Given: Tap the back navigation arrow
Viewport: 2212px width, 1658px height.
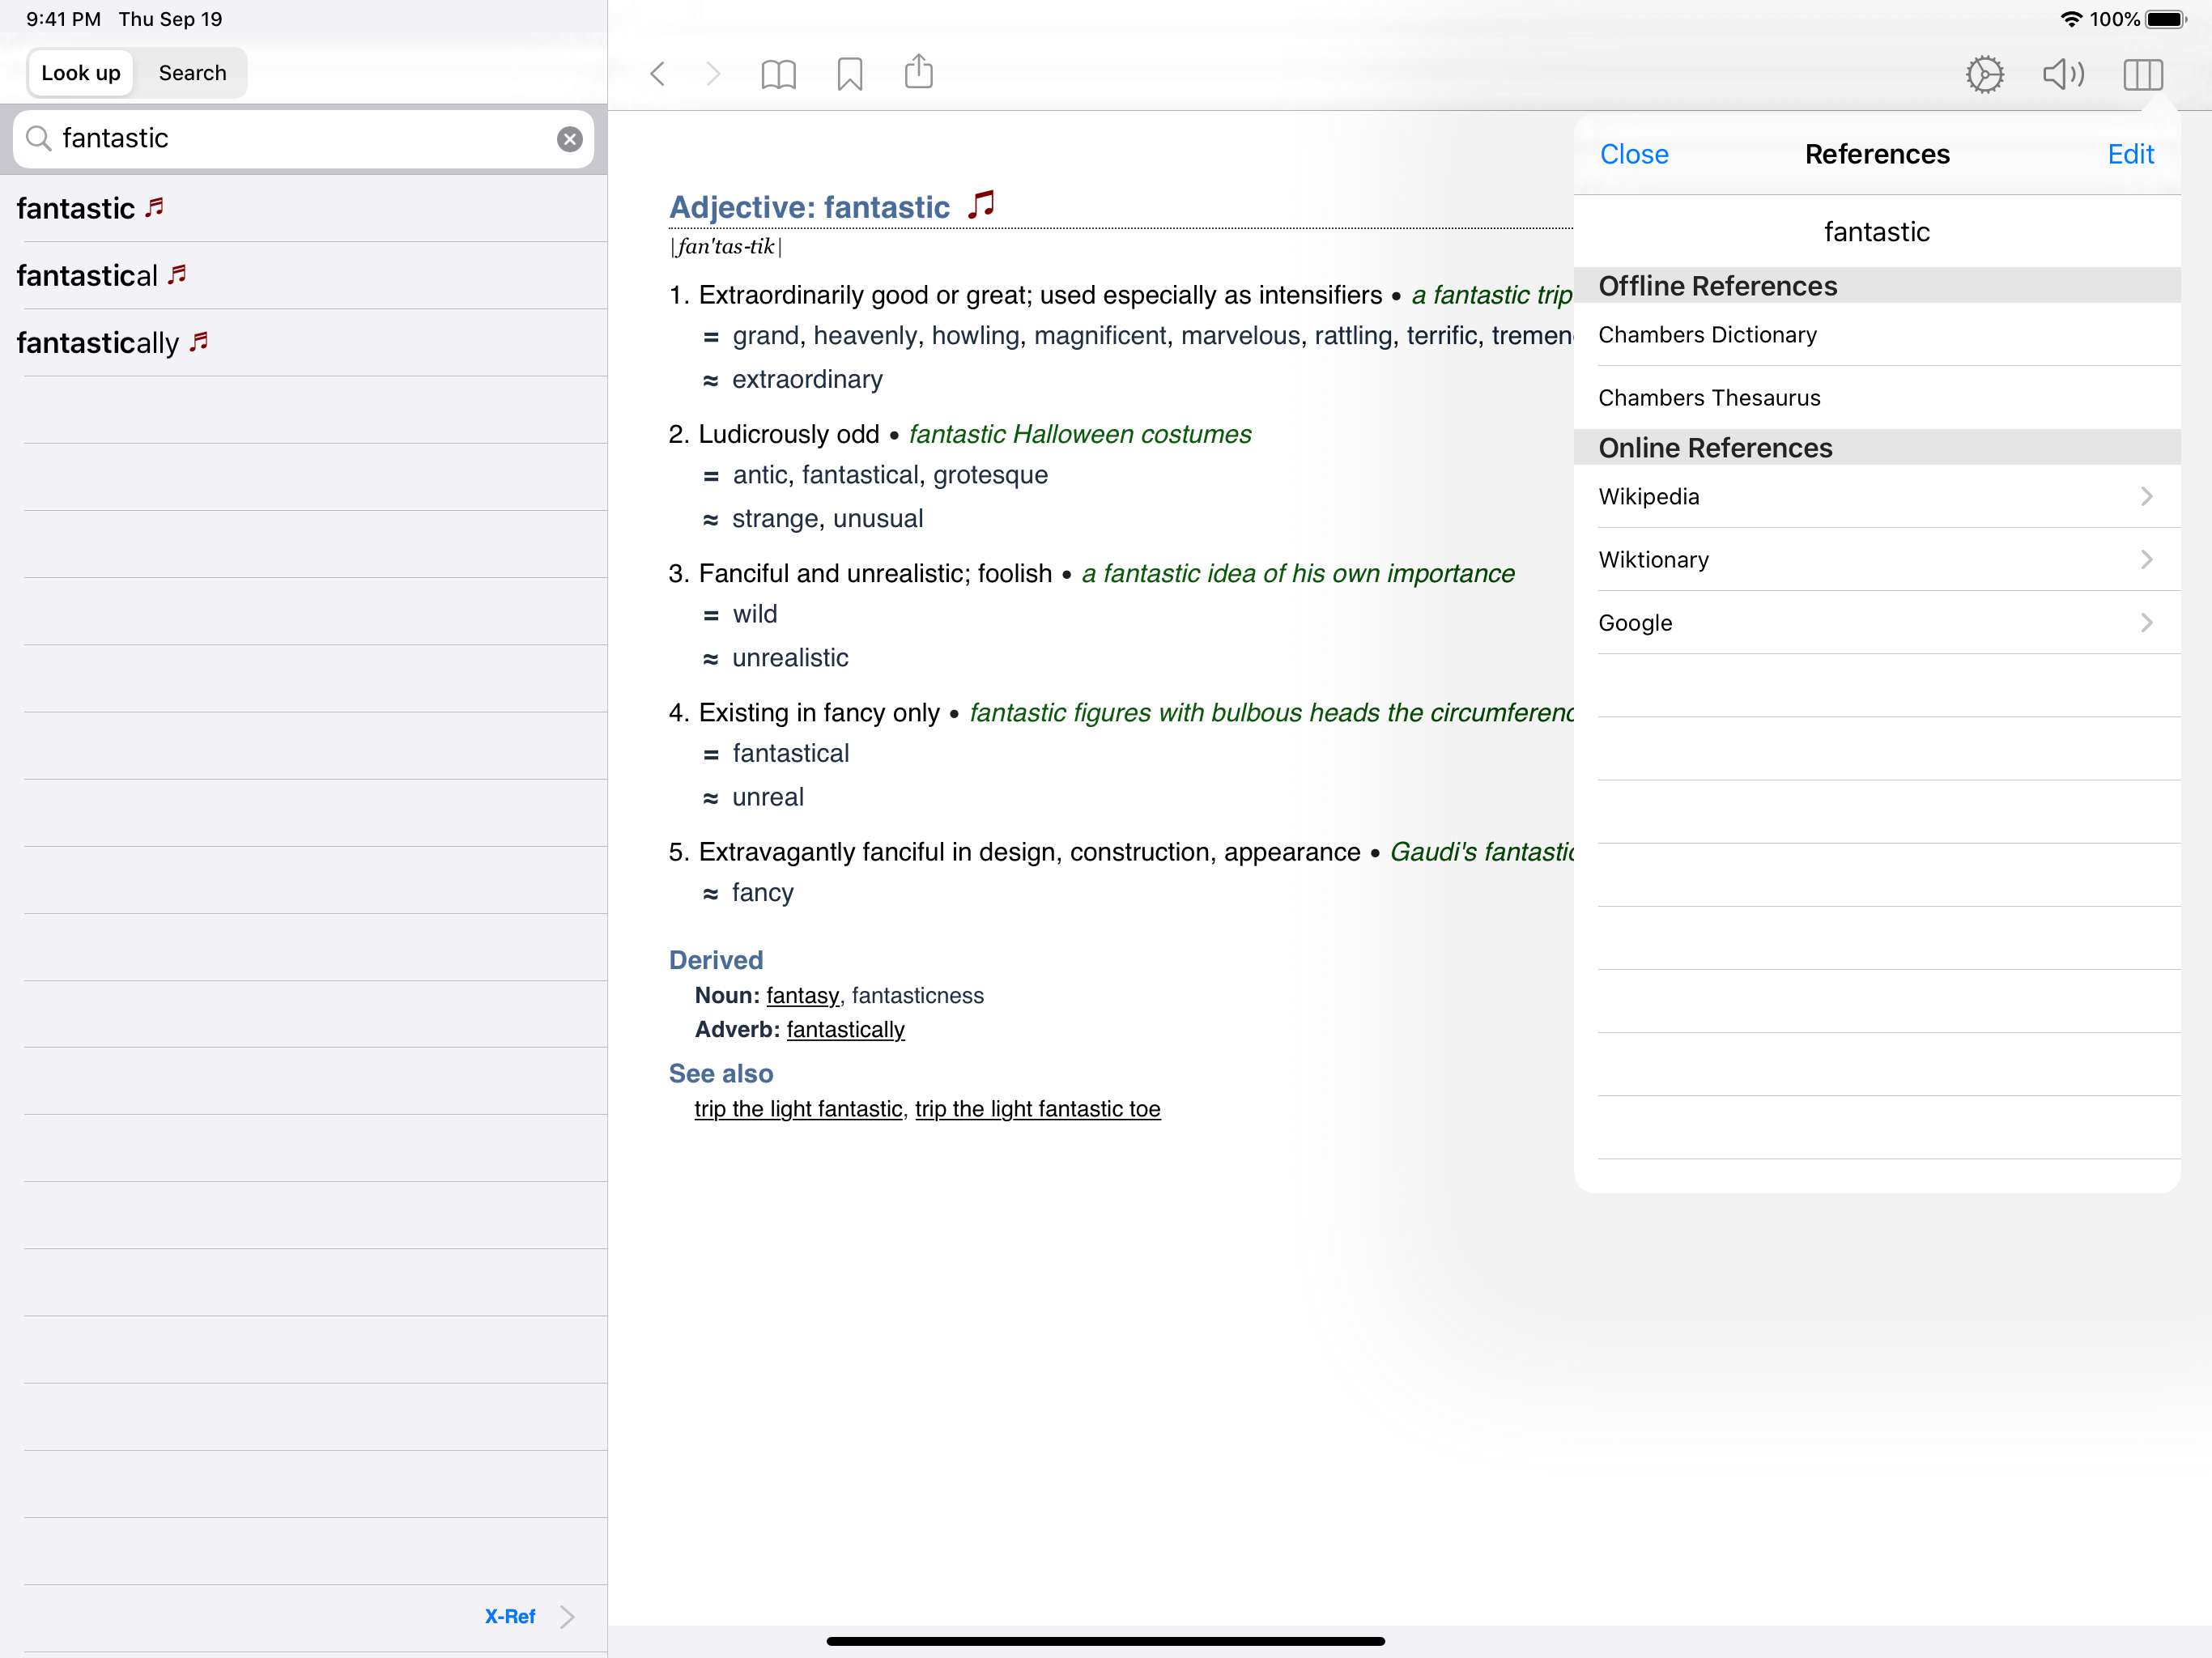Looking at the screenshot, I should (657, 73).
